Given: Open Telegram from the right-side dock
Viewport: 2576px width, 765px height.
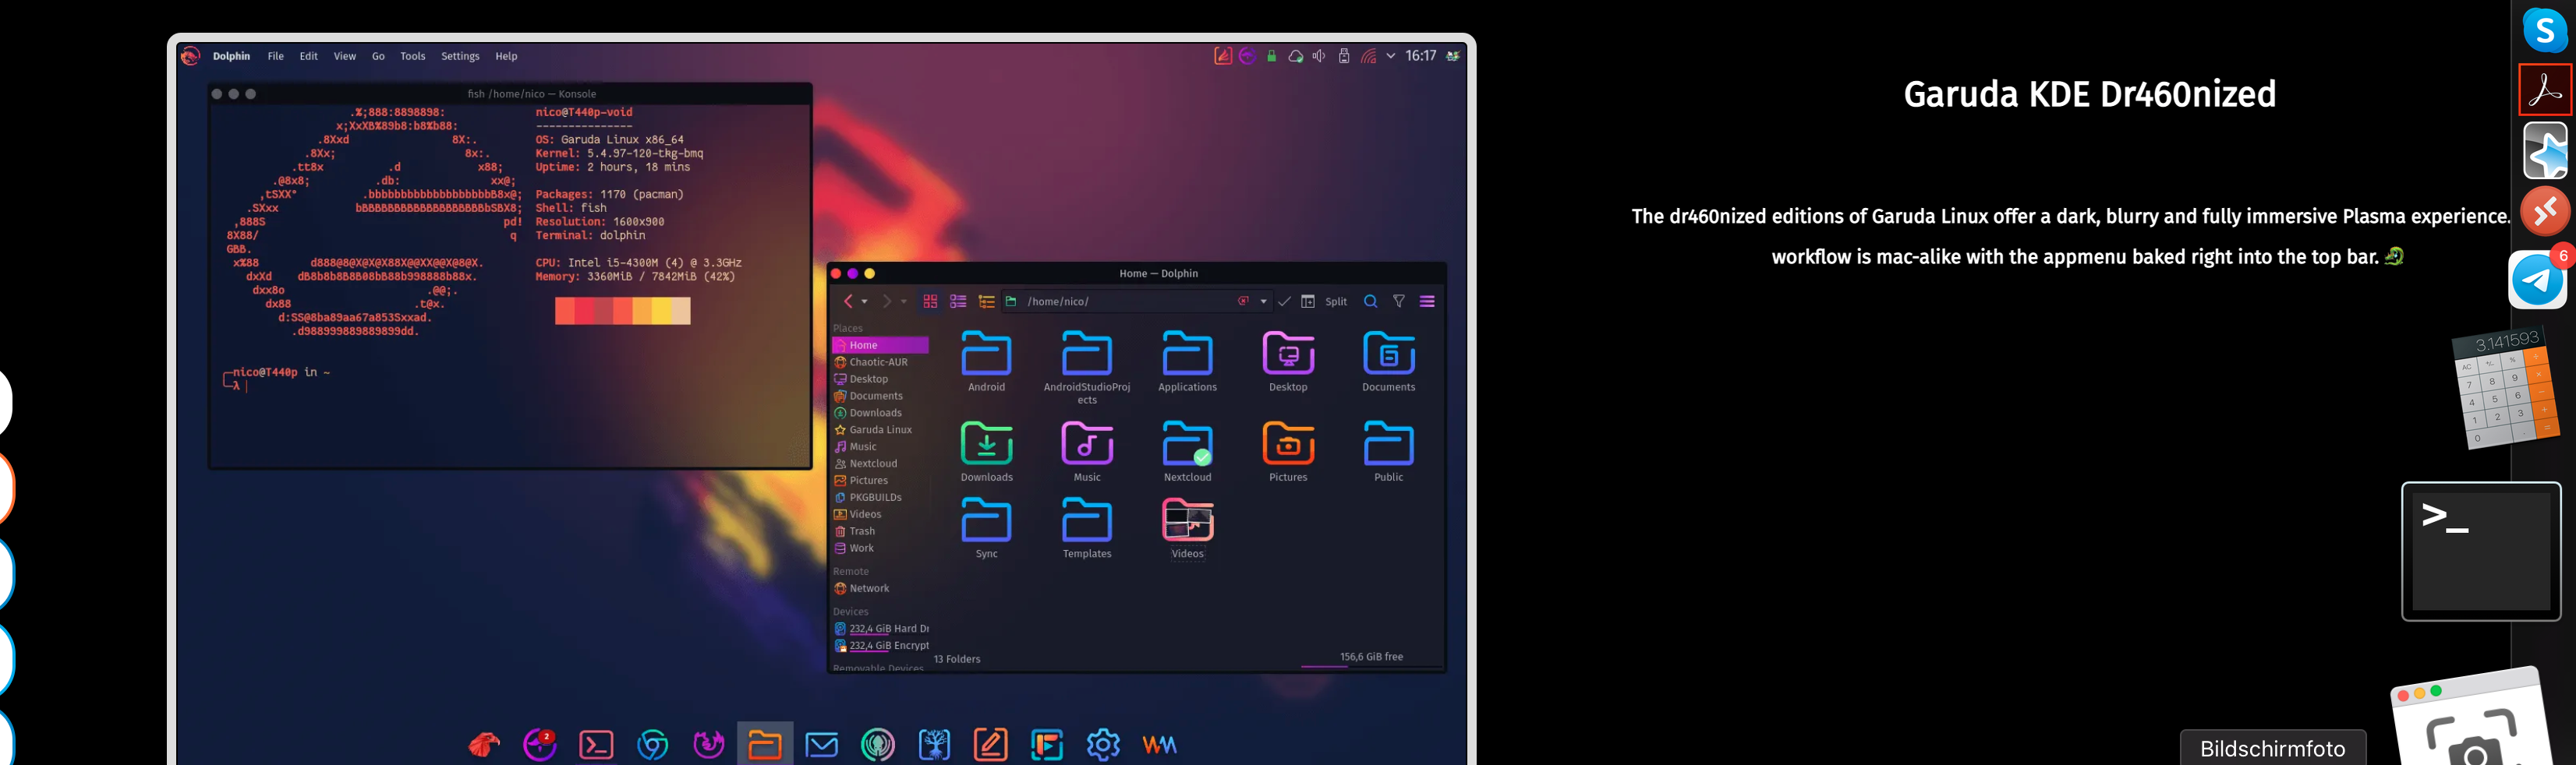Looking at the screenshot, I should 2538,280.
